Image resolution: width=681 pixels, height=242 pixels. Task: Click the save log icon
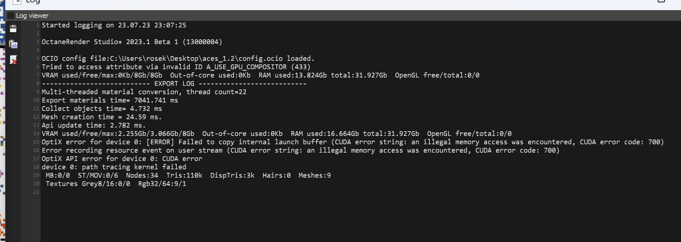[14, 28]
